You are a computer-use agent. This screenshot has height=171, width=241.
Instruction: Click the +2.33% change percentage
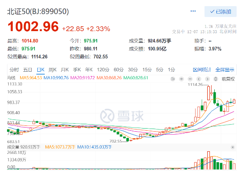click(x=98, y=29)
